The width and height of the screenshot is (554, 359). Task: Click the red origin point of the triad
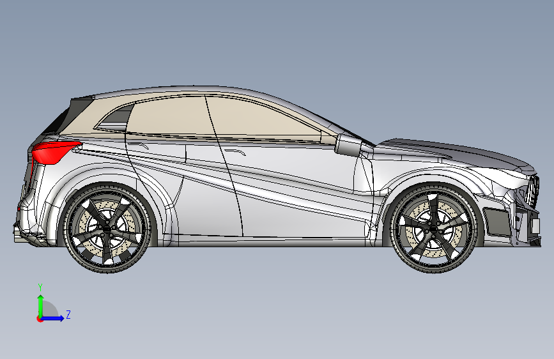click(40, 319)
